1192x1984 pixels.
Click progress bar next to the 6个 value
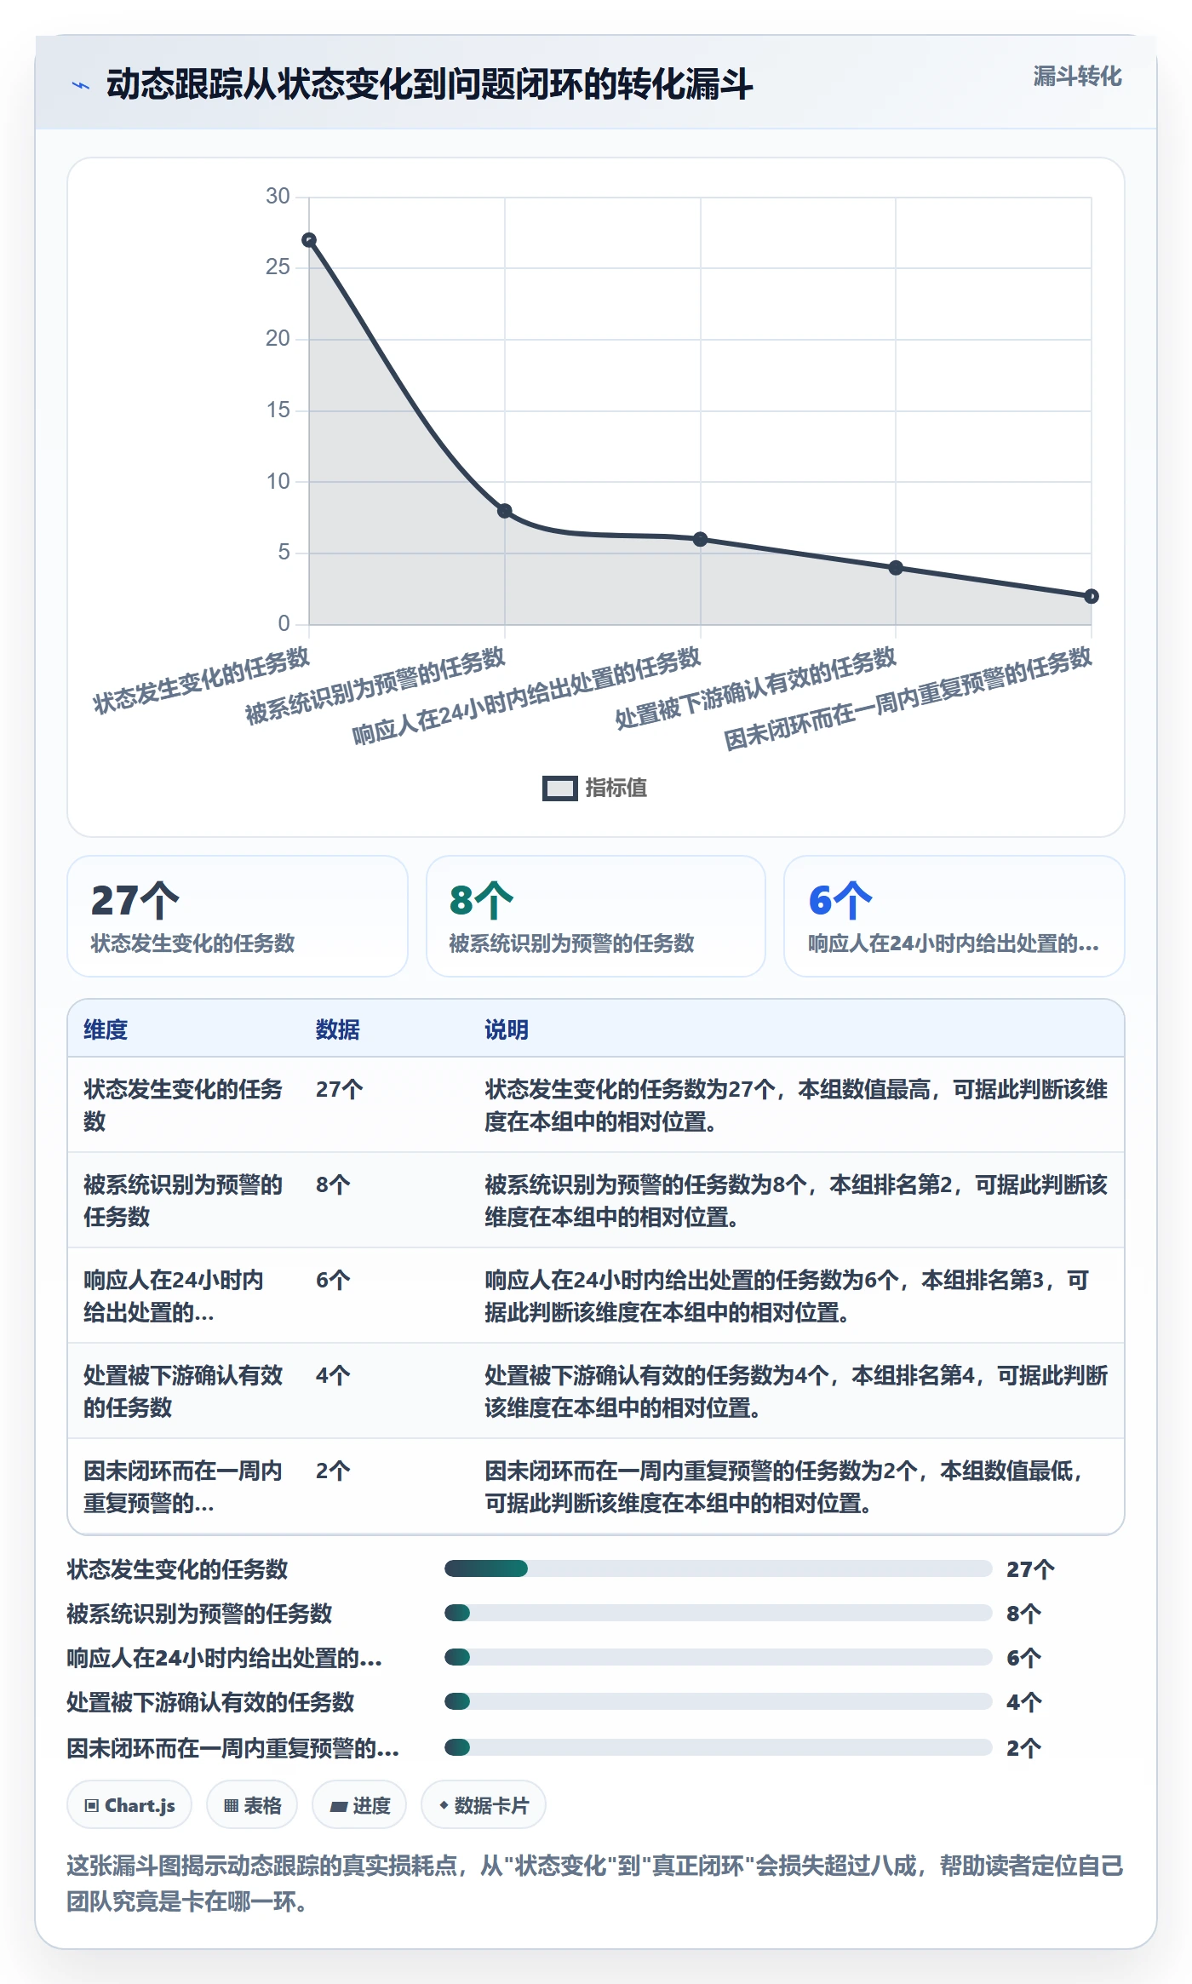718,1657
